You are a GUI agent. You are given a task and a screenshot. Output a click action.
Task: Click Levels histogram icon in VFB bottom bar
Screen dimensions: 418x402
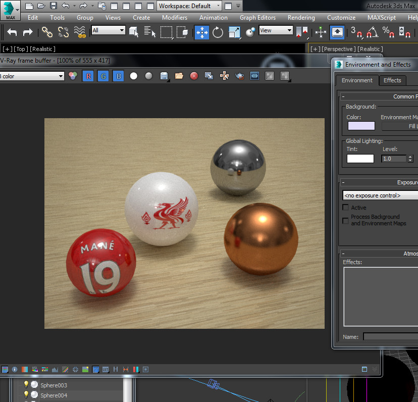click(x=55, y=369)
